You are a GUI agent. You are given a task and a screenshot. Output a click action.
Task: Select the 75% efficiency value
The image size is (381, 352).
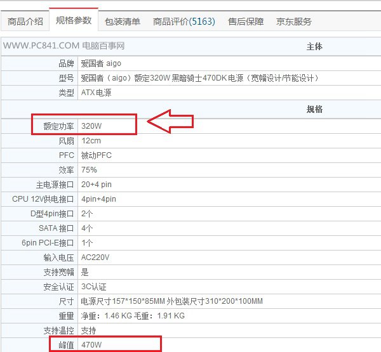[x=89, y=170]
